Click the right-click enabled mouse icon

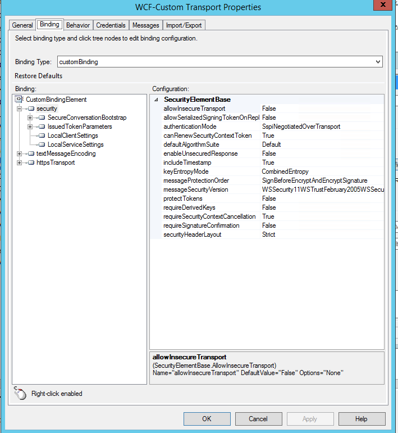(20, 393)
